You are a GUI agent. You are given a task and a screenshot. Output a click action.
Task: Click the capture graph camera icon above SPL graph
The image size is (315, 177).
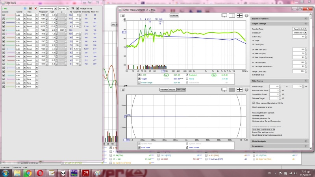tap(122, 16)
